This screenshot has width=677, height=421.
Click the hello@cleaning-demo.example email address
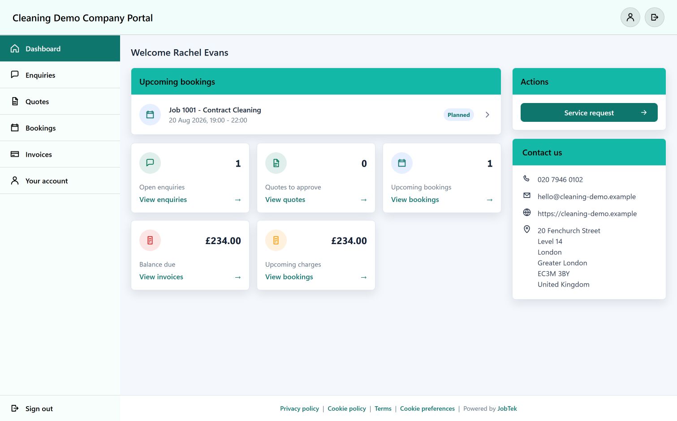click(586, 197)
